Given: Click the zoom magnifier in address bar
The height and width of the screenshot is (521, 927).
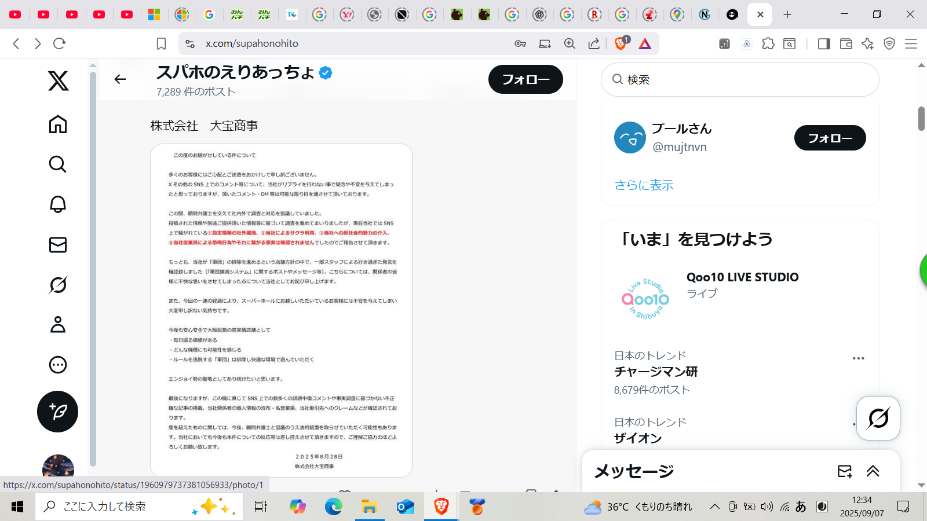Looking at the screenshot, I should point(570,43).
